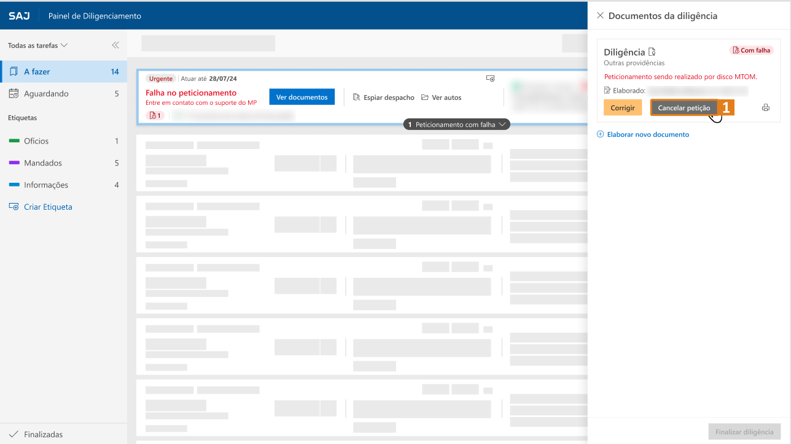Filter by the green Ofícios label

click(x=36, y=141)
